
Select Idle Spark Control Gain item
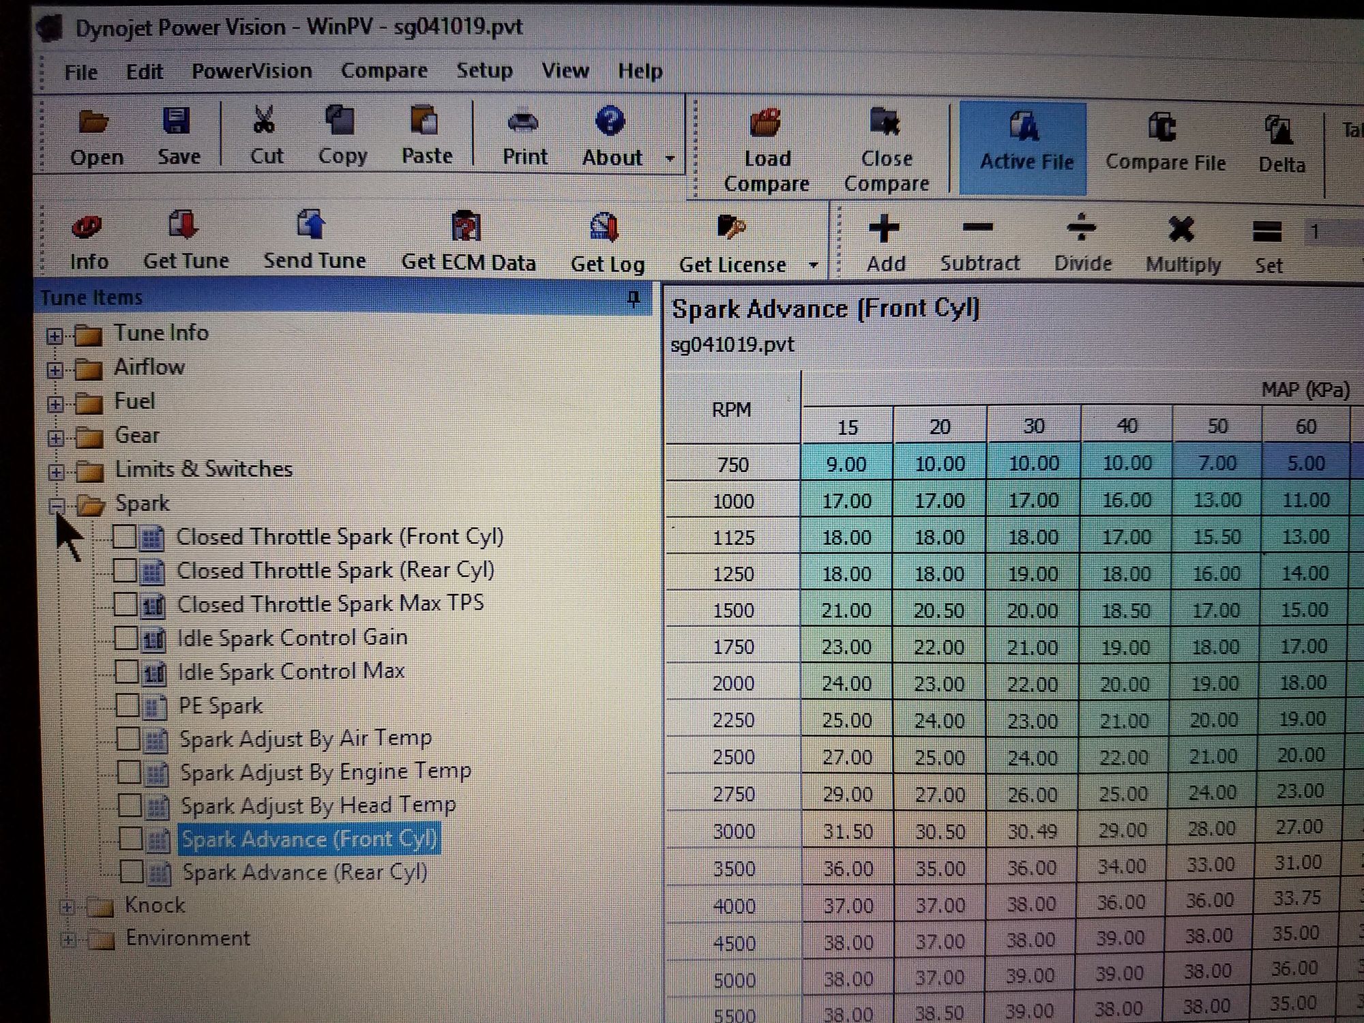coord(292,638)
